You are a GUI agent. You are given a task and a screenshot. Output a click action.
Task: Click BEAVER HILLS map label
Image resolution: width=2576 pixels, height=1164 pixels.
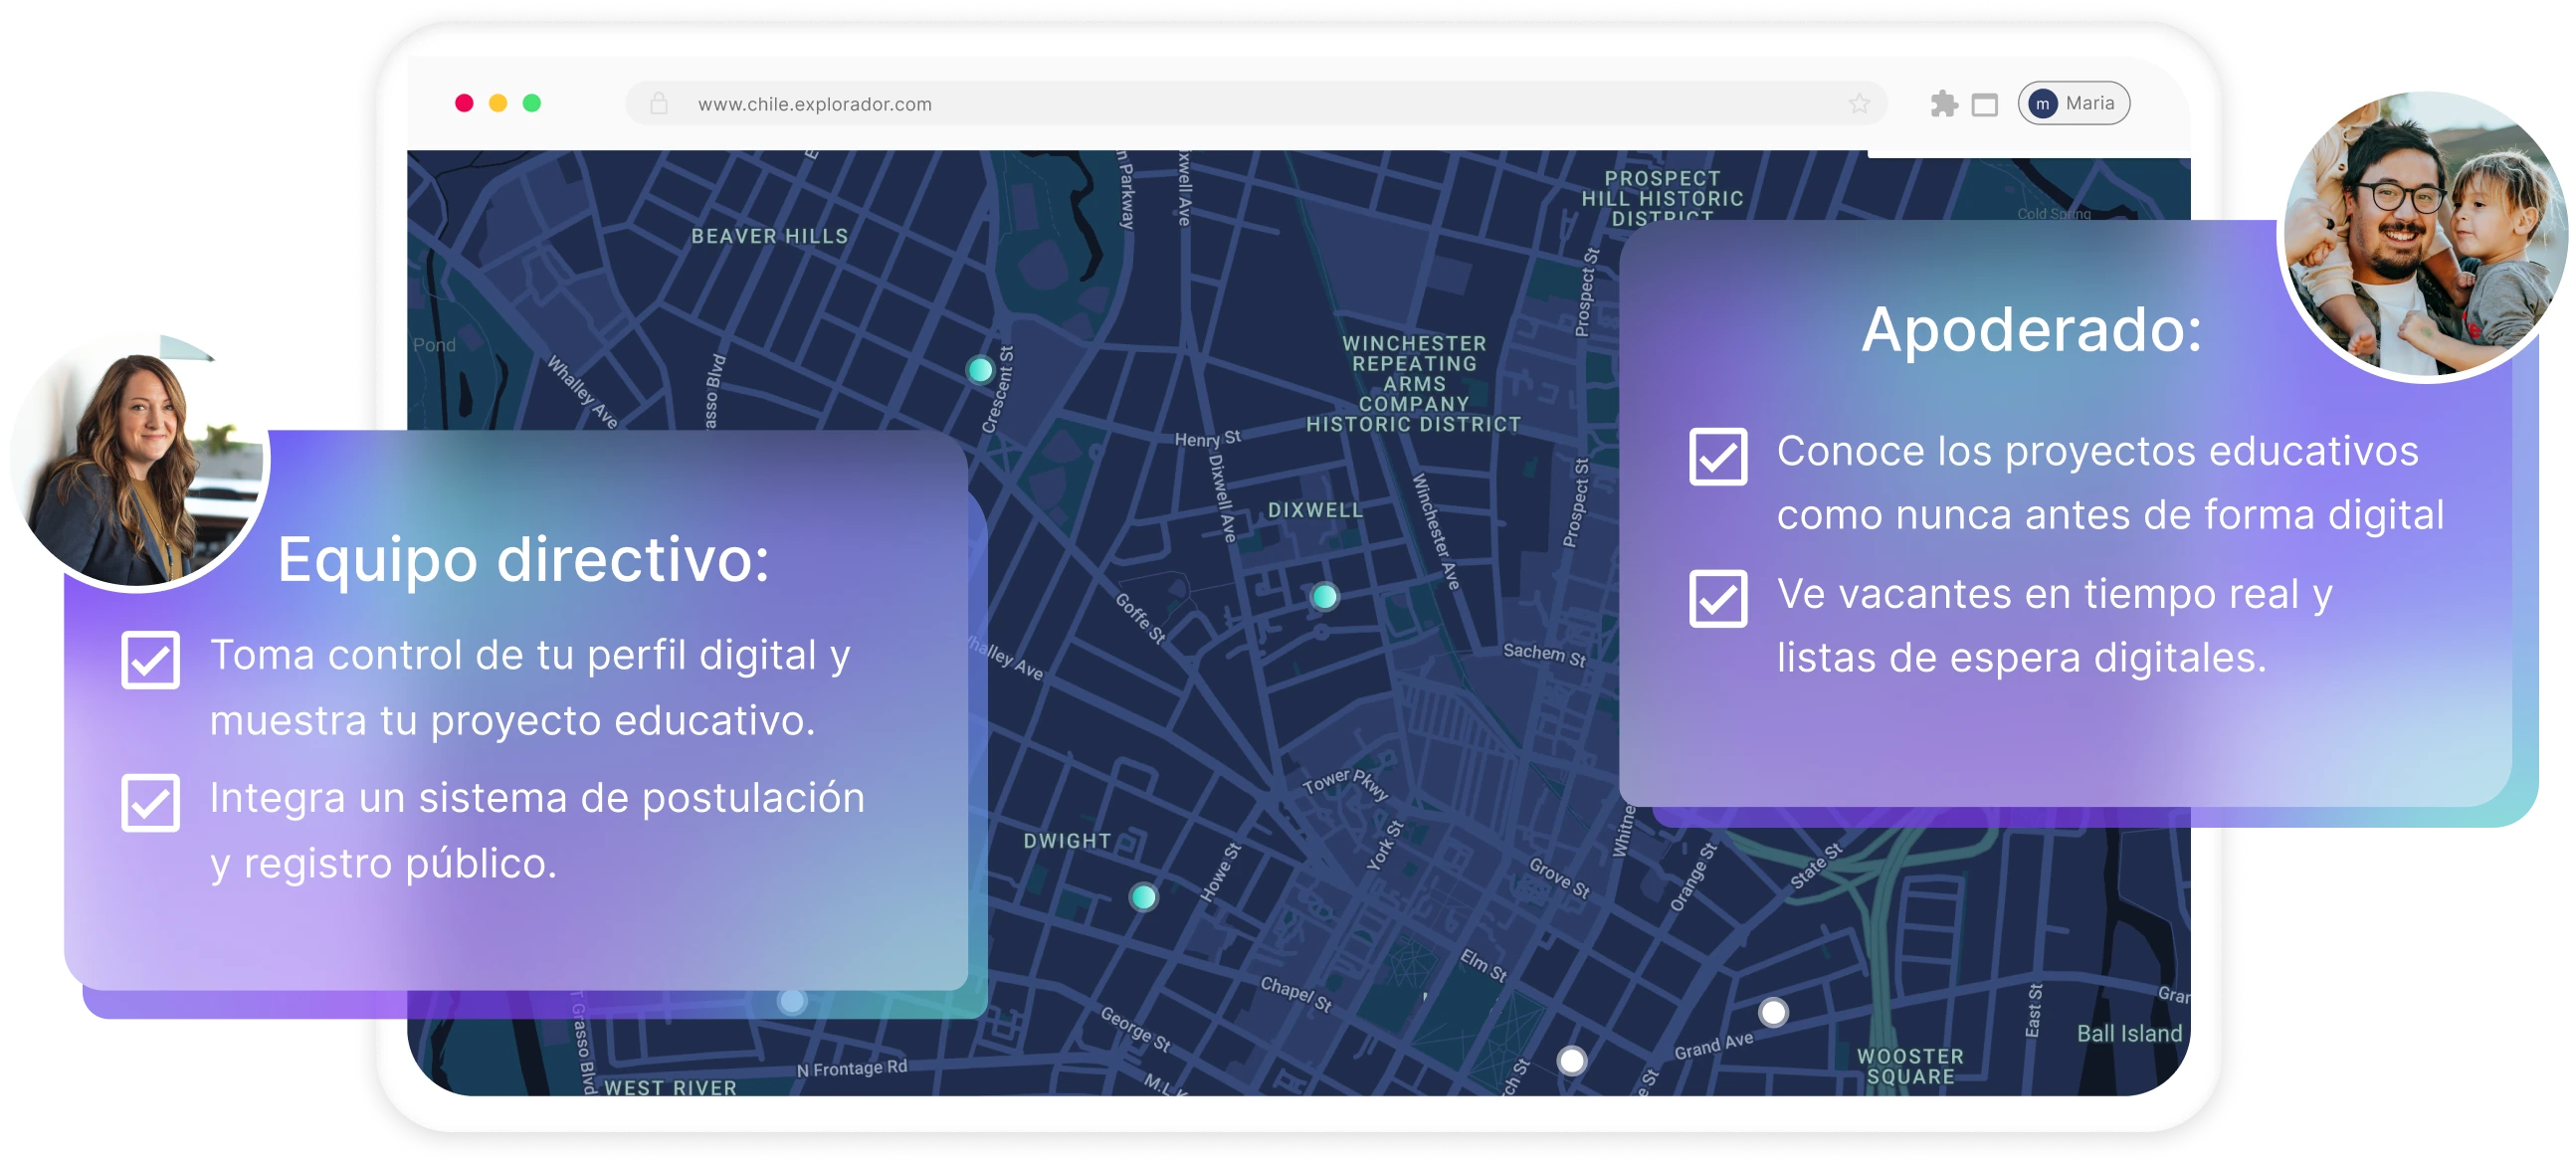point(769,236)
